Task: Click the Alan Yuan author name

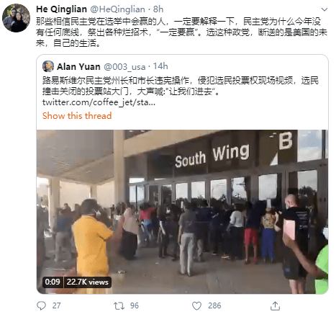Action: [78, 66]
